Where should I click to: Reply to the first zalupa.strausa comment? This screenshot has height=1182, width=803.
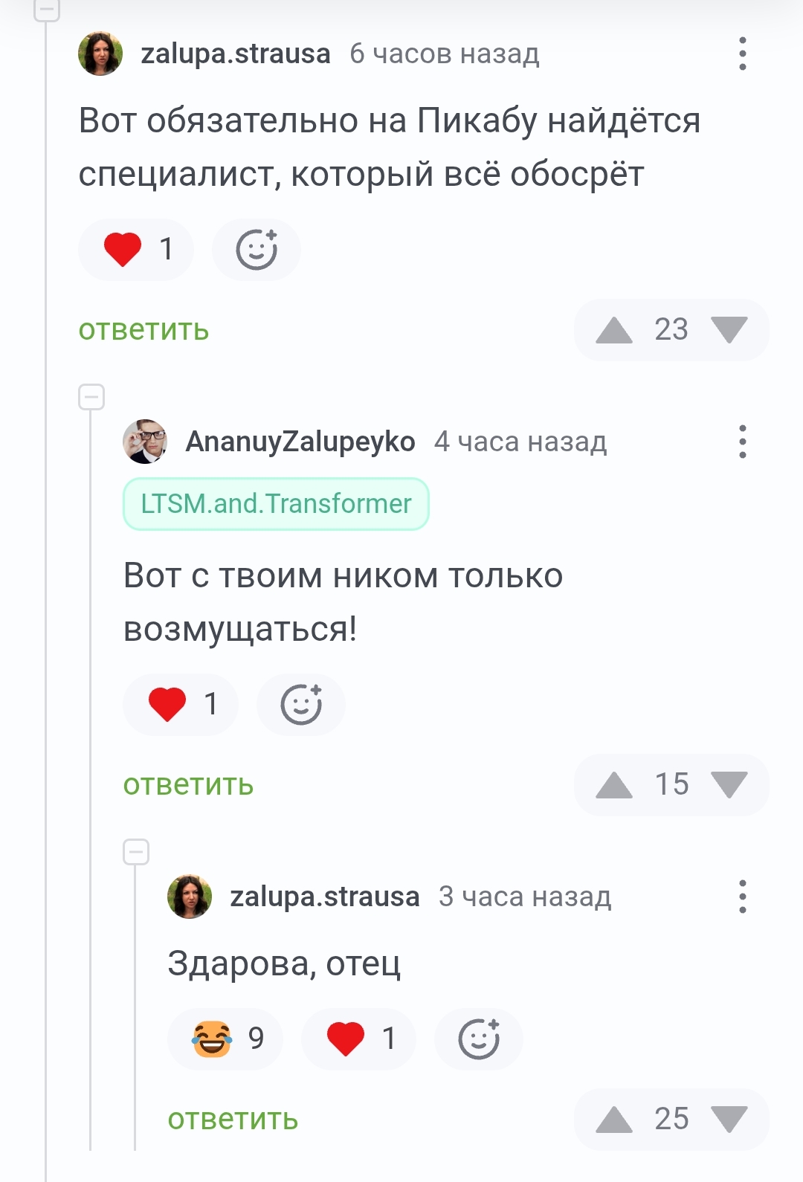tap(144, 330)
